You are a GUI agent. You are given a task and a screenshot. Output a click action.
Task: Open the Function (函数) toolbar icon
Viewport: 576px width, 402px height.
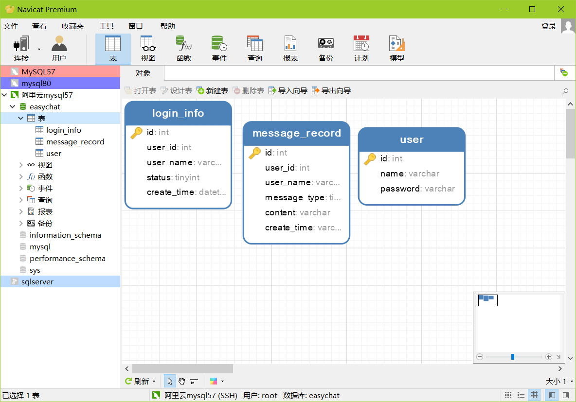(184, 49)
